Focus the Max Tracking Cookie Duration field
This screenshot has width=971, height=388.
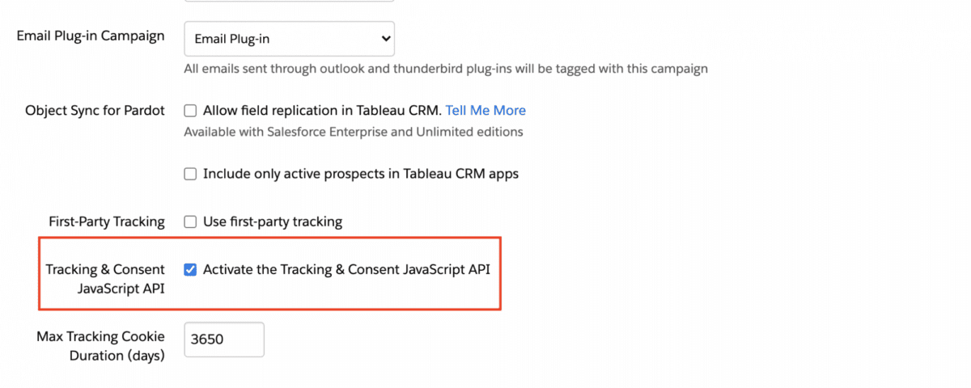point(224,339)
